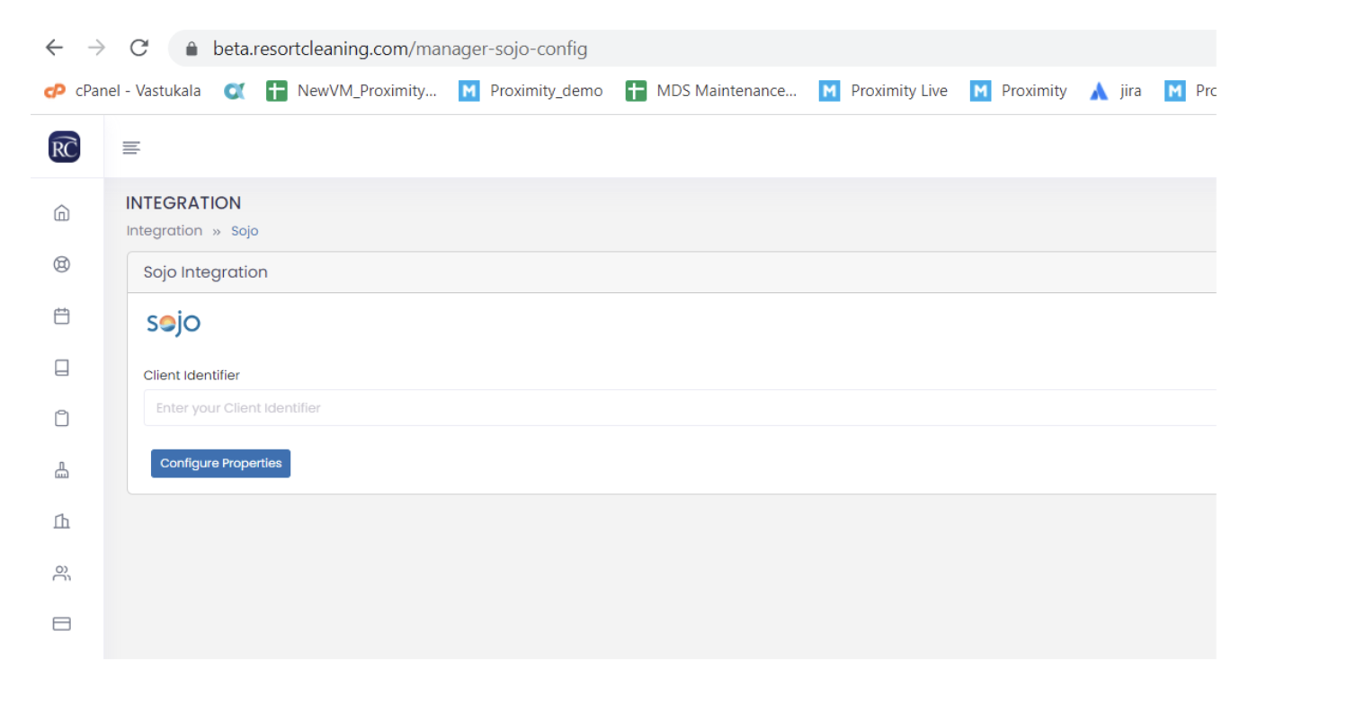Image resolution: width=1356 pixels, height=703 pixels.
Task: Click the browser back arrow
Action: (x=55, y=48)
